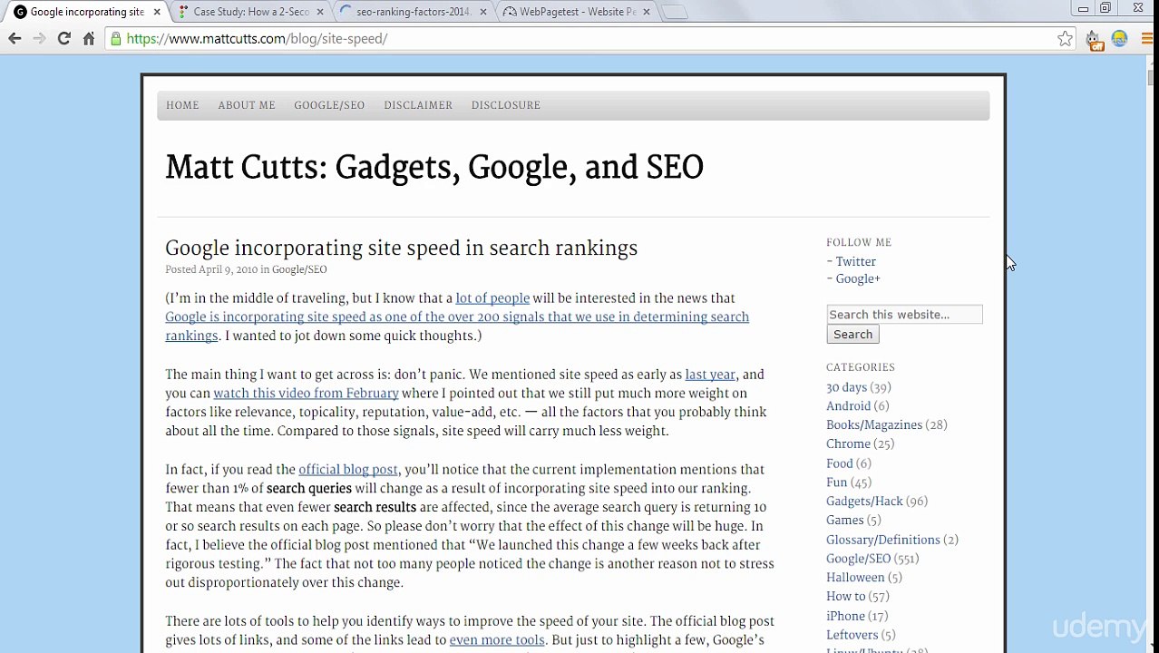The height and width of the screenshot is (653, 1159).
Task: Open the 'official blog post' link
Action: (348, 470)
